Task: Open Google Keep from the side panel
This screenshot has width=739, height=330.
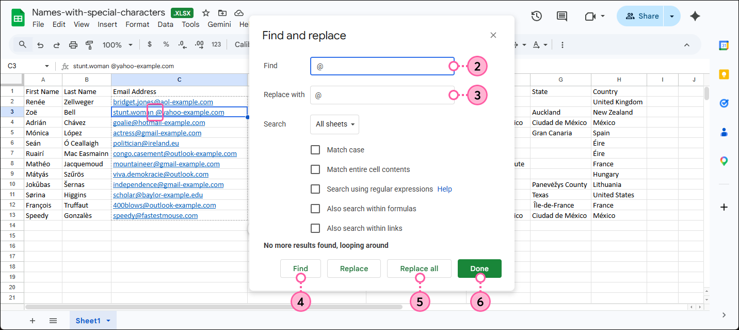Action: 724,74
